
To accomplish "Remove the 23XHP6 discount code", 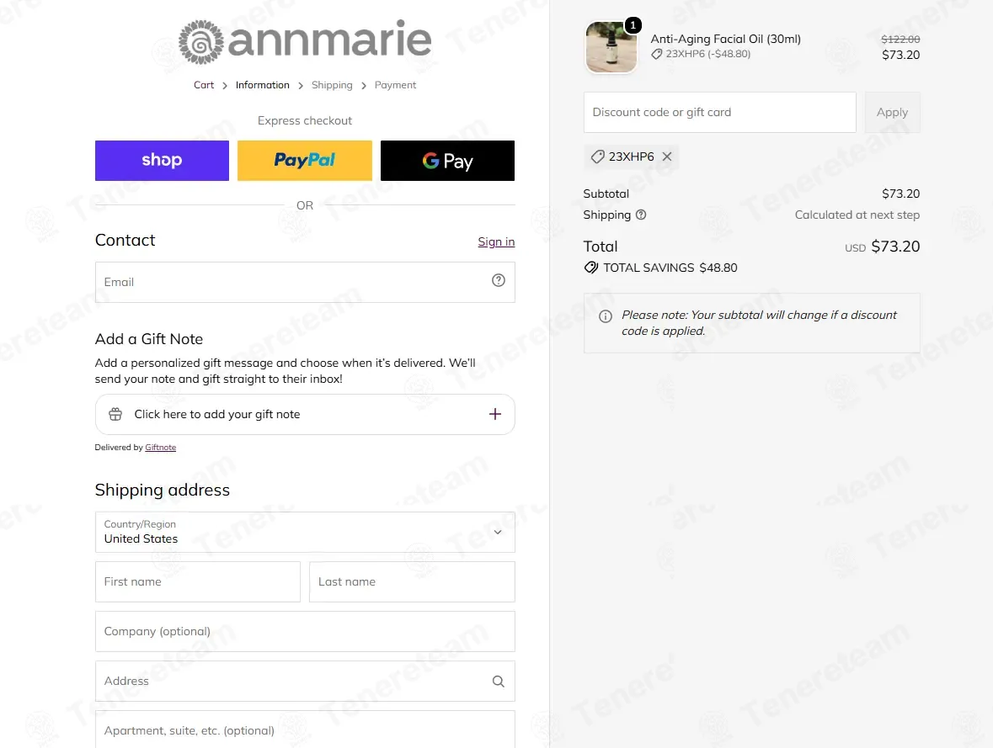I will tap(667, 156).
